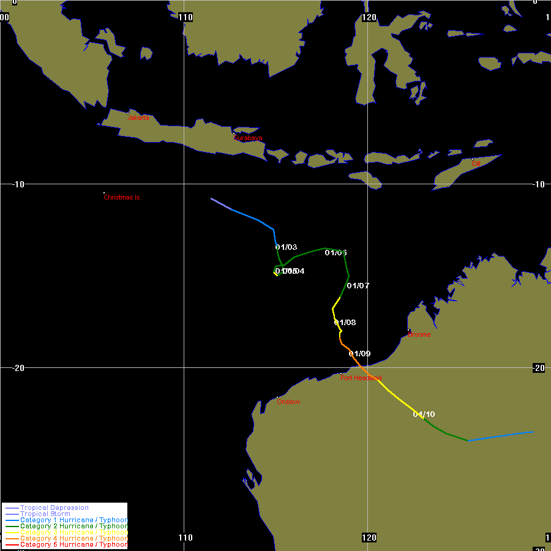Click the Jakarta city marker
551x551 pixels.
(x=128, y=113)
